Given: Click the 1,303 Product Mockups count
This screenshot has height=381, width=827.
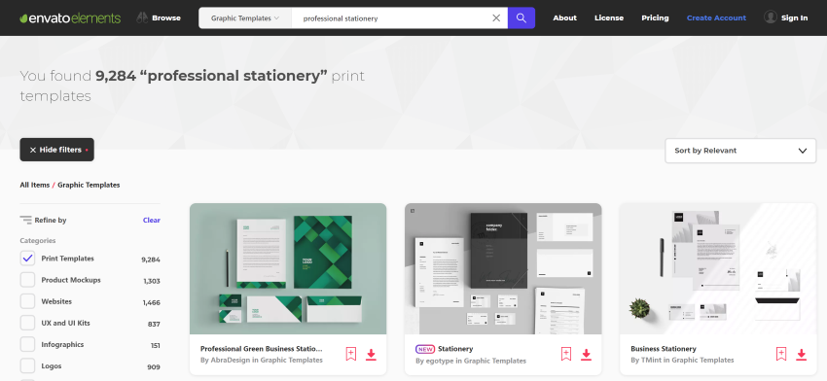Looking at the screenshot, I should tap(152, 281).
